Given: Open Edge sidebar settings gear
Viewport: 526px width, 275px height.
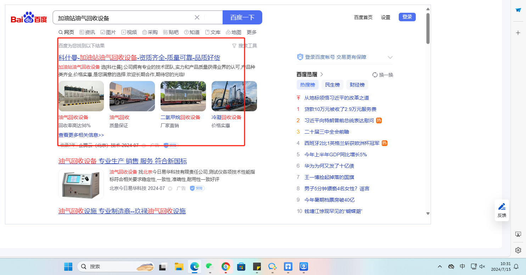Looking at the screenshot, I should click(518, 250).
